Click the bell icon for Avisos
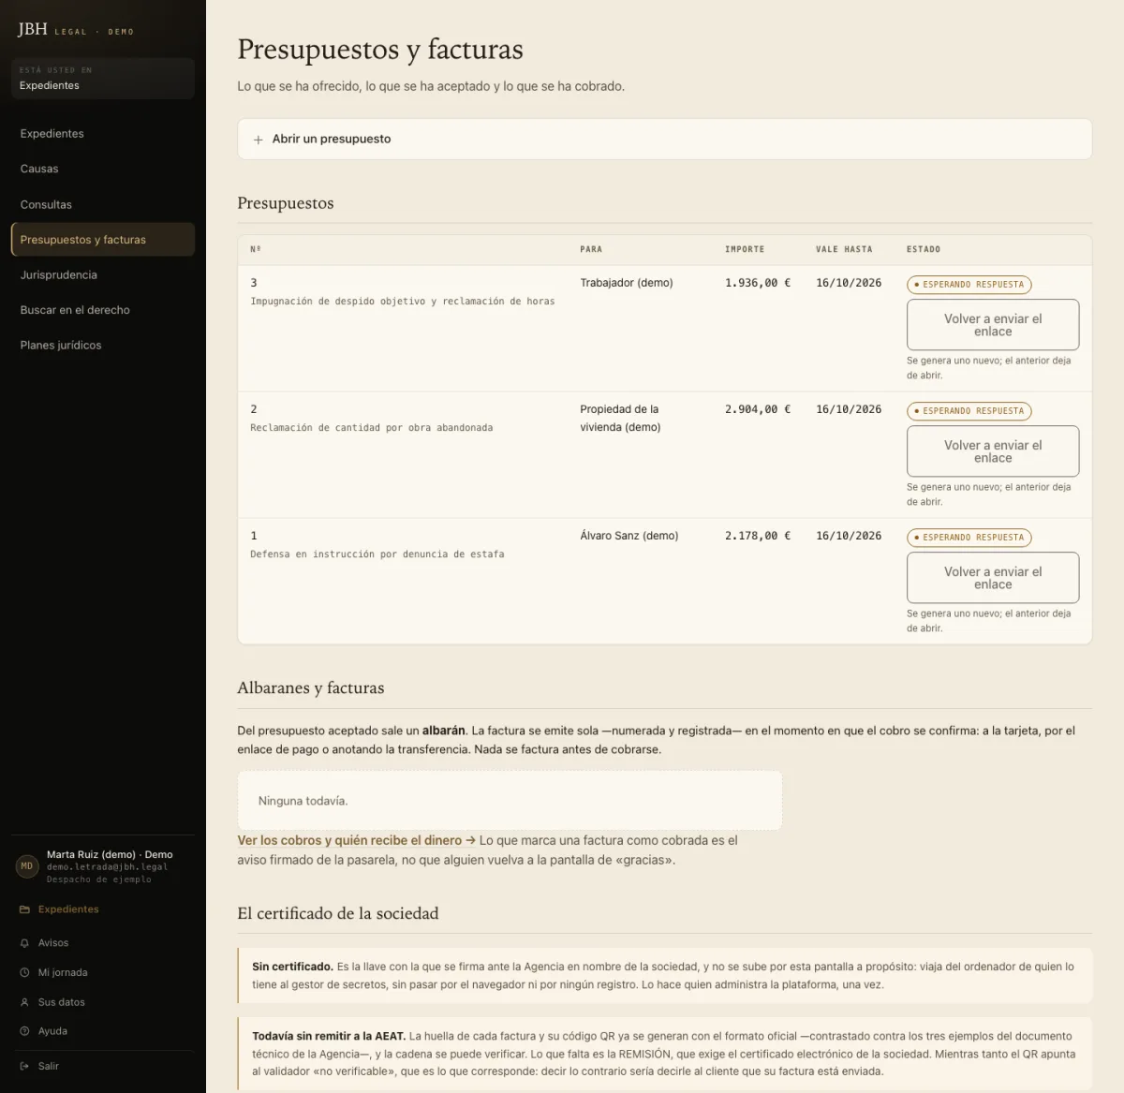 (x=24, y=943)
